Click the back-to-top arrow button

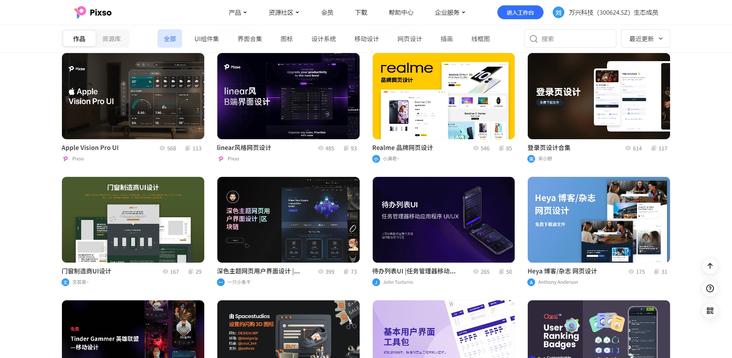coord(710,266)
